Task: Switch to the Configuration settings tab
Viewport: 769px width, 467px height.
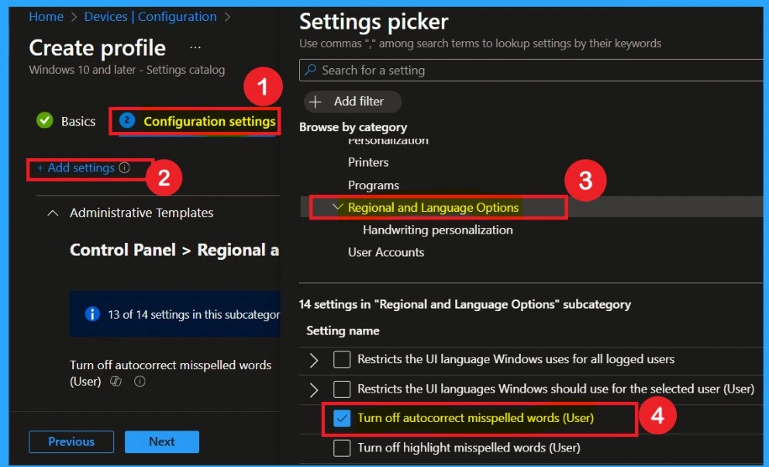Action: [x=209, y=121]
